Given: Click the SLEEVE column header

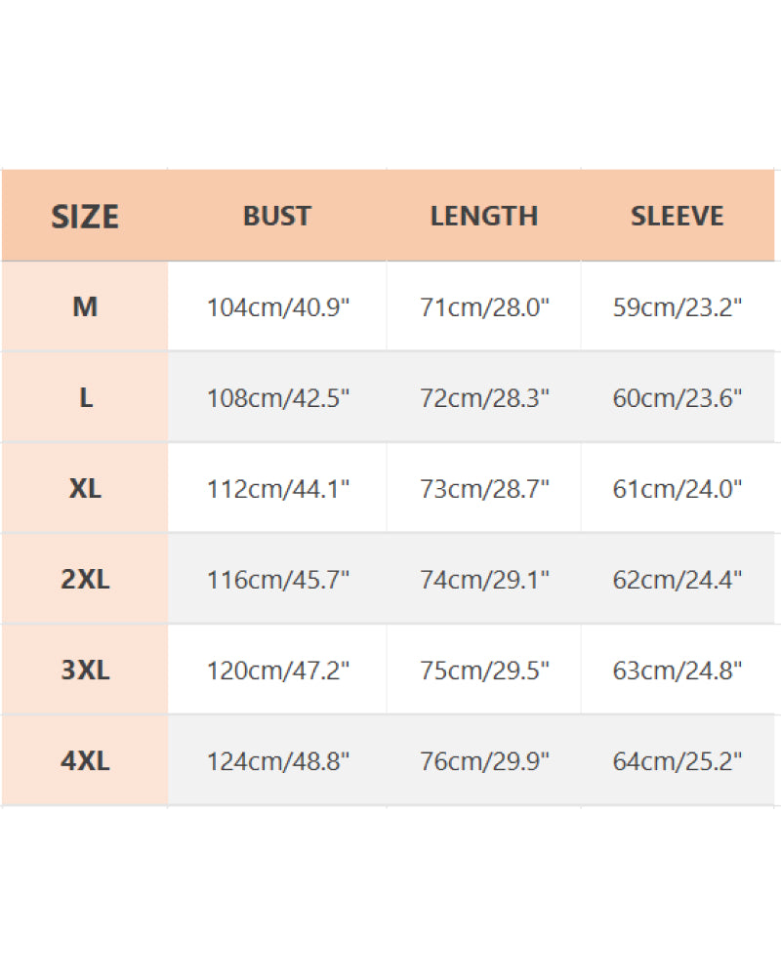Looking at the screenshot, I should coord(678,216).
